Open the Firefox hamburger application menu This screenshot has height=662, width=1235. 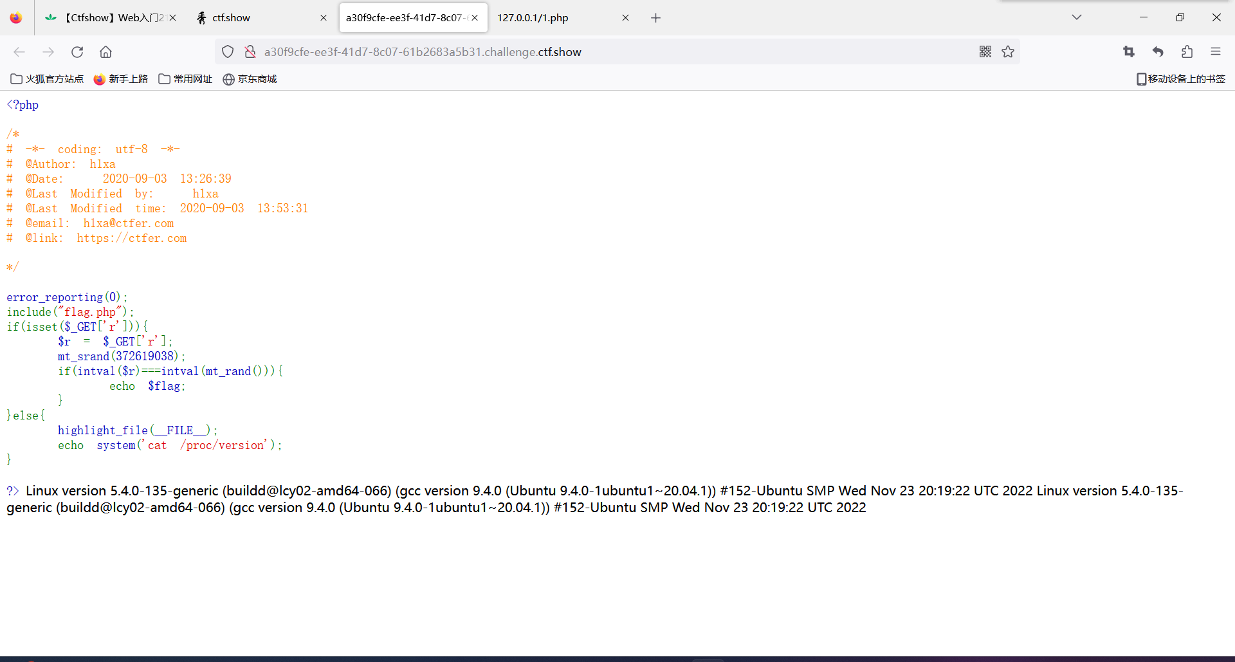click(1215, 52)
